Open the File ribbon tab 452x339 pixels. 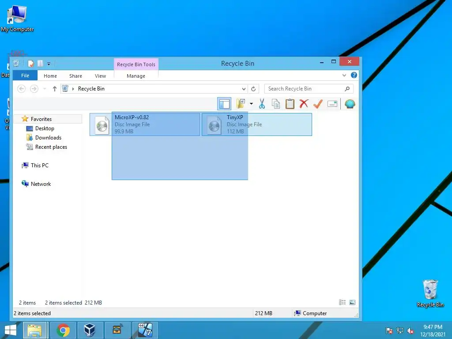(25, 75)
